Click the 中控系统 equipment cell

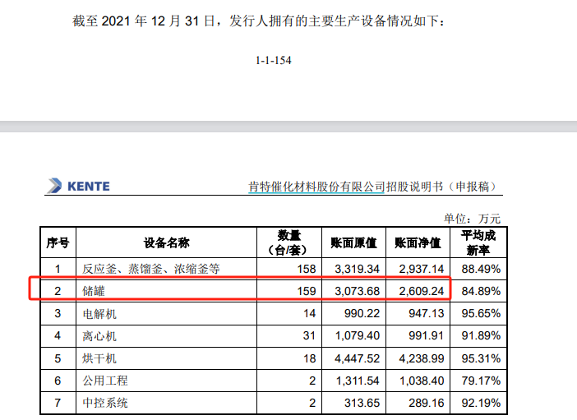pyautogui.click(x=105, y=403)
